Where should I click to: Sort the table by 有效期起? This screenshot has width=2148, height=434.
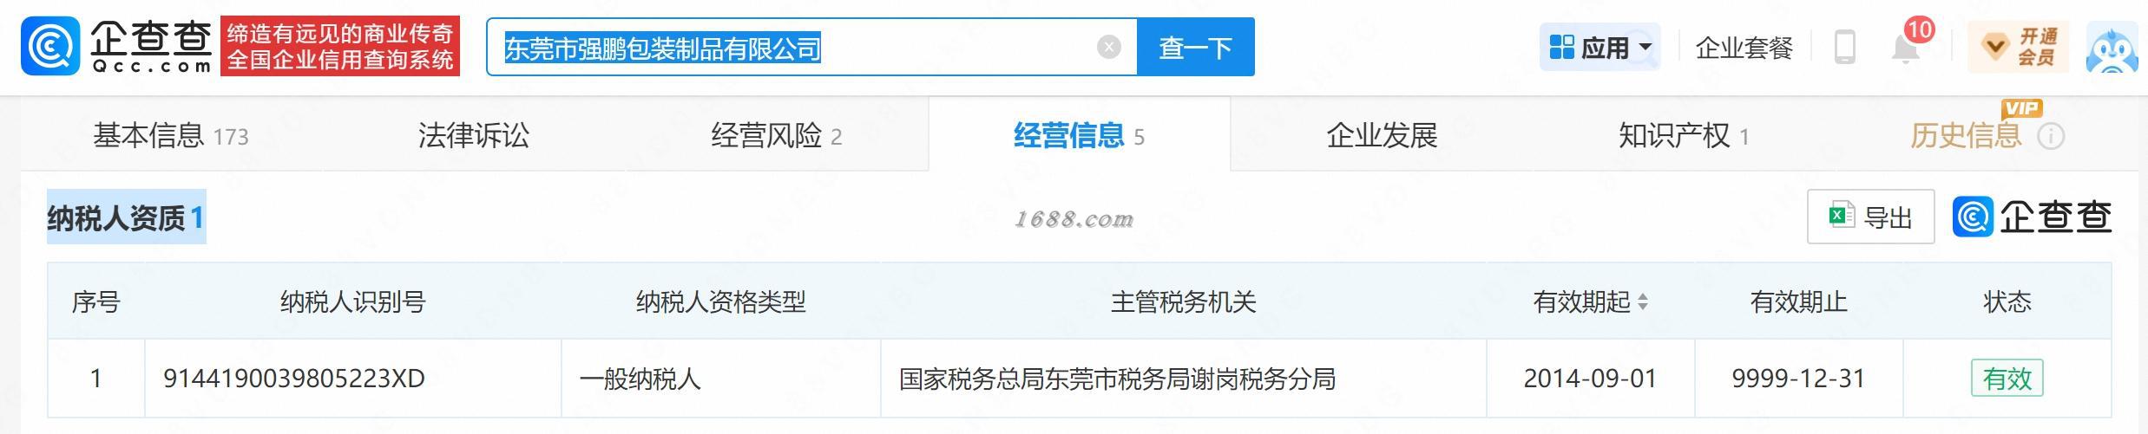1641,302
